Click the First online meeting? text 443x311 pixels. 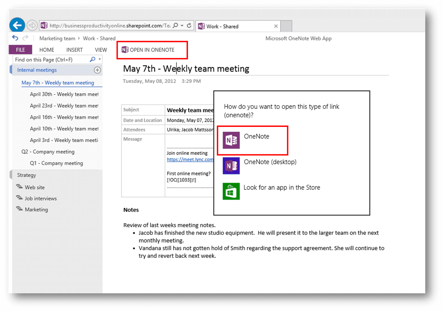click(x=189, y=174)
